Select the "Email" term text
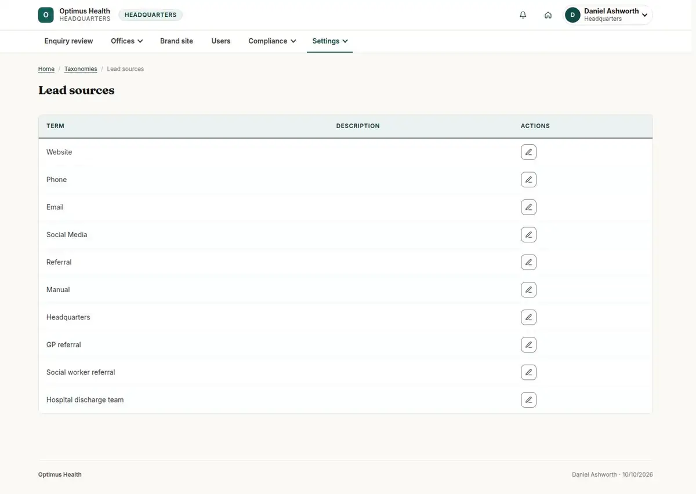The width and height of the screenshot is (696, 494). click(55, 207)
